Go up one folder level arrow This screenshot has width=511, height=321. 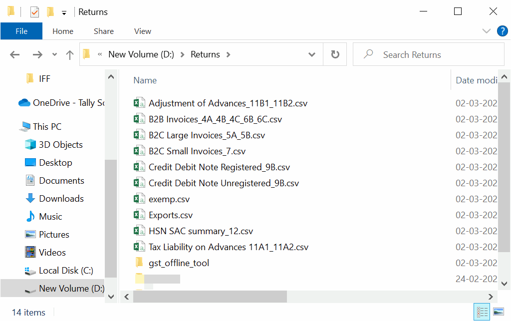(x=69, y=54)
